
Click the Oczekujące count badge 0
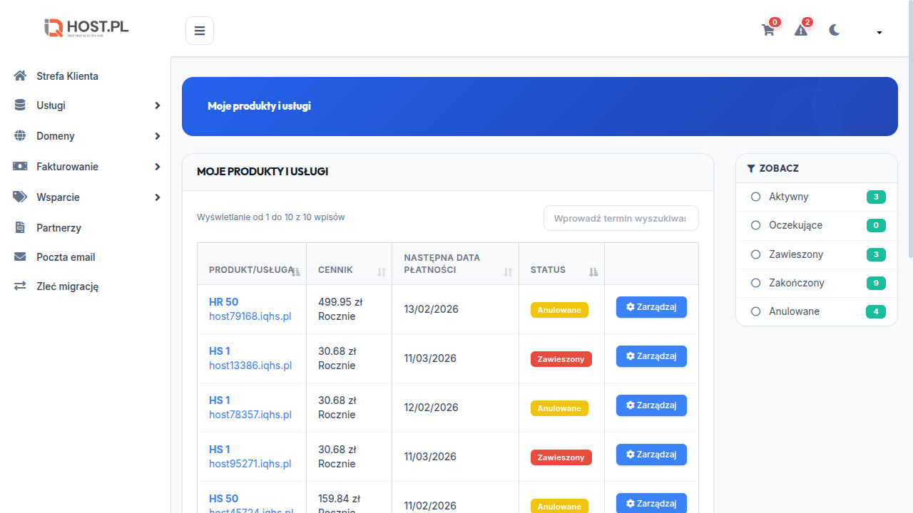click(876, 226)
